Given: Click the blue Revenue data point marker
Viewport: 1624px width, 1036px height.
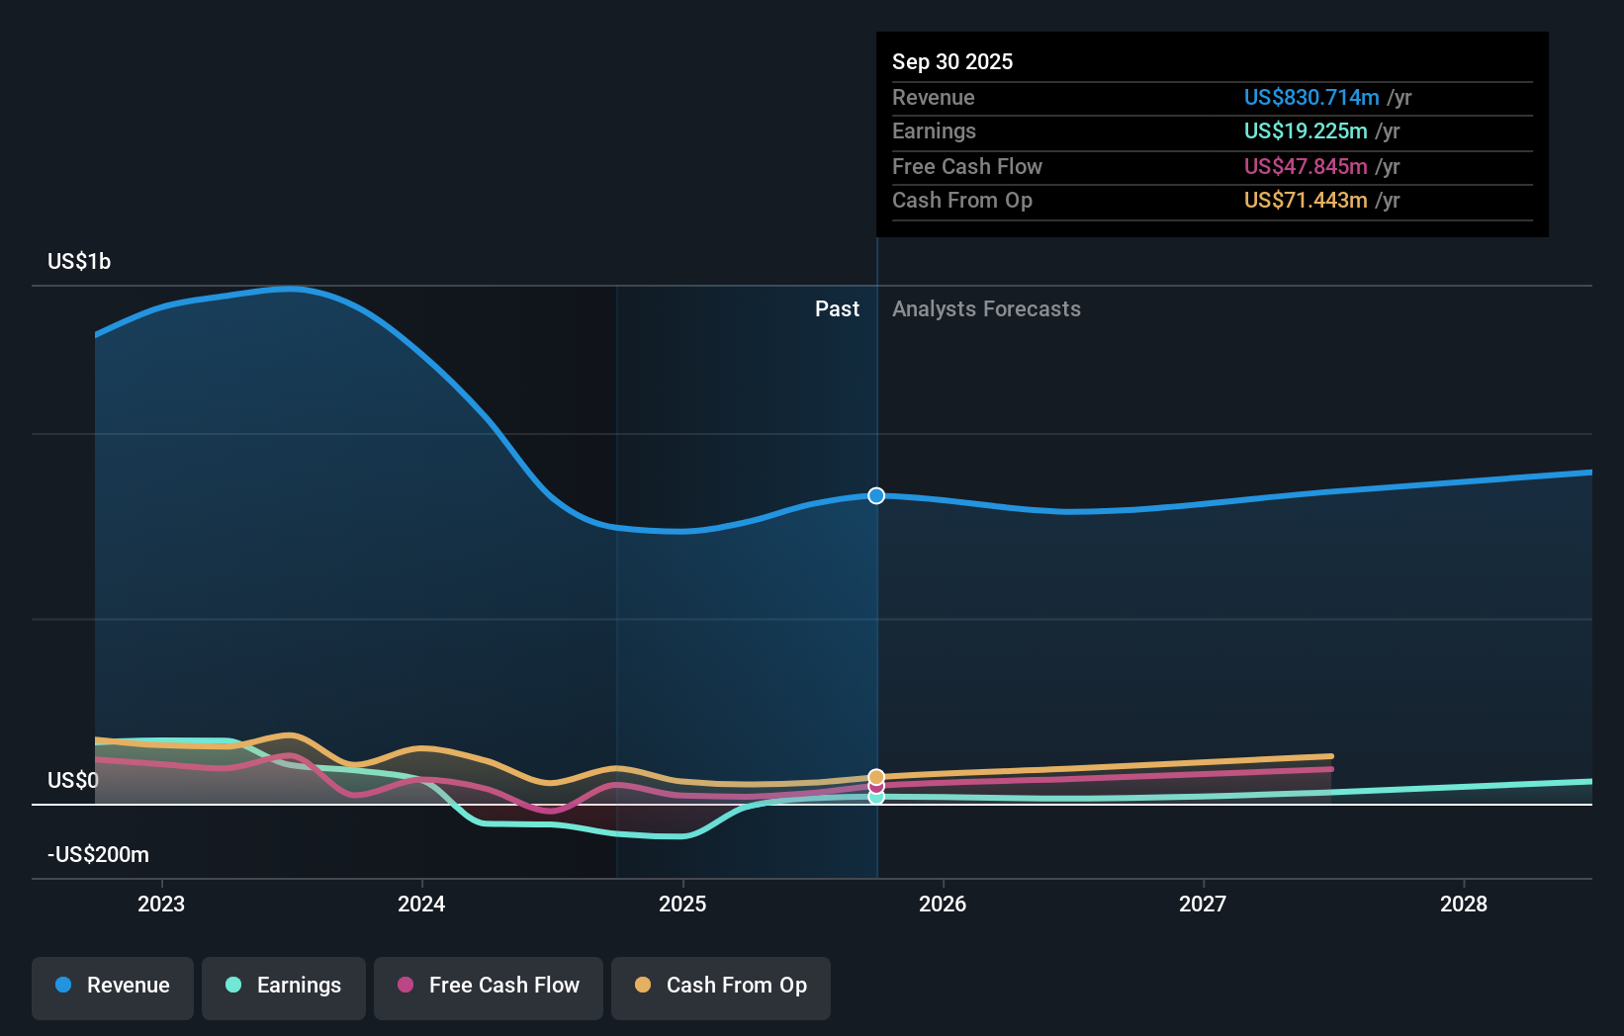Looking at the screenshot, I should coord(875,496).
